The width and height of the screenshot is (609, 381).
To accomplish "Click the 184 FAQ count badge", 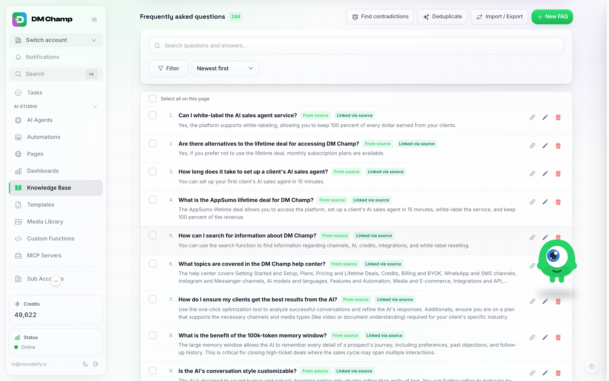I will click(235, 17).
